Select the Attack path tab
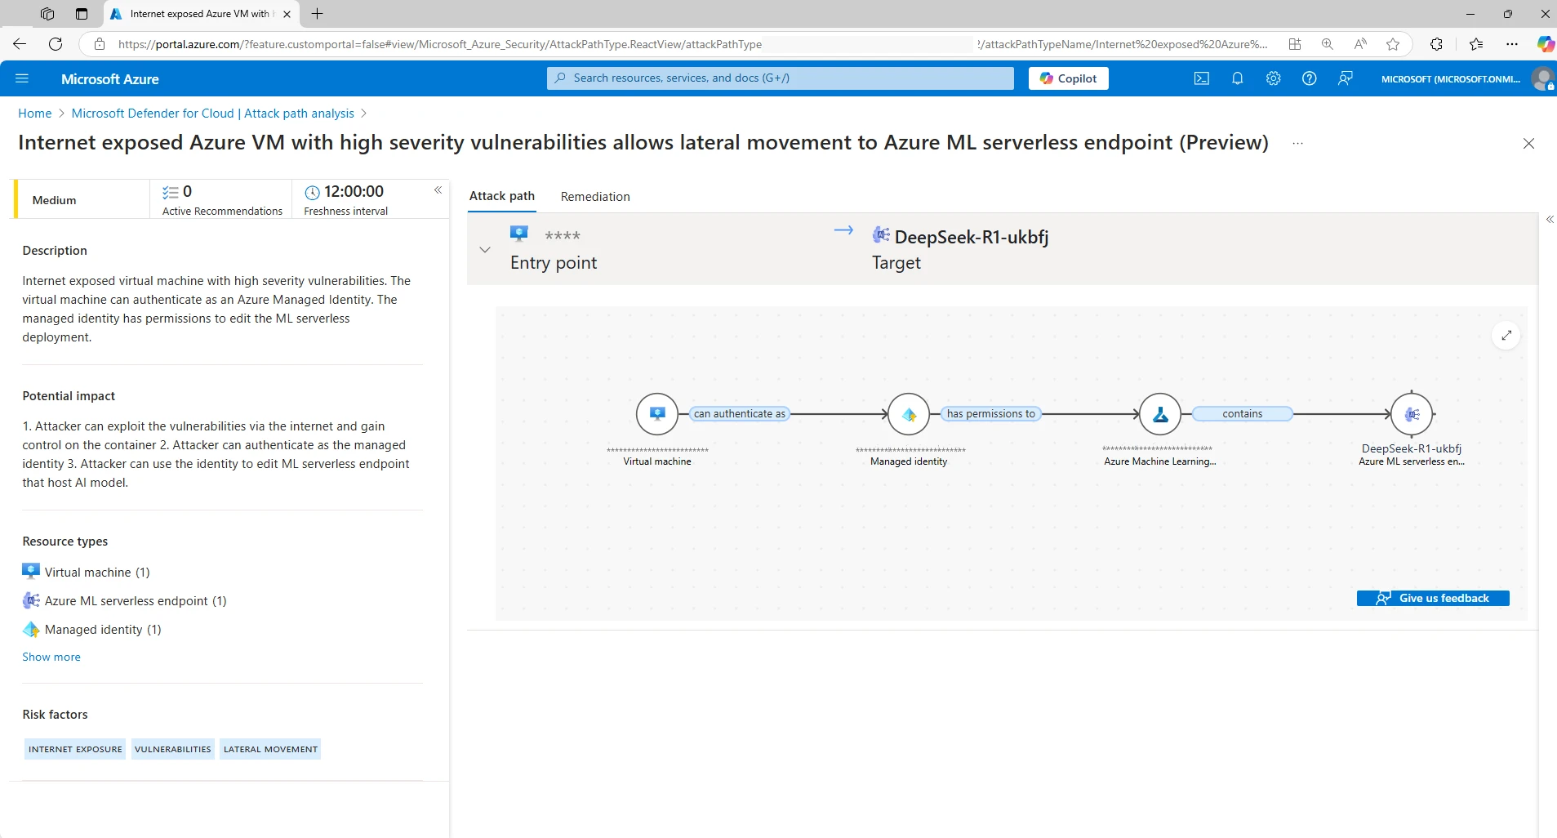 coord(500,196)
